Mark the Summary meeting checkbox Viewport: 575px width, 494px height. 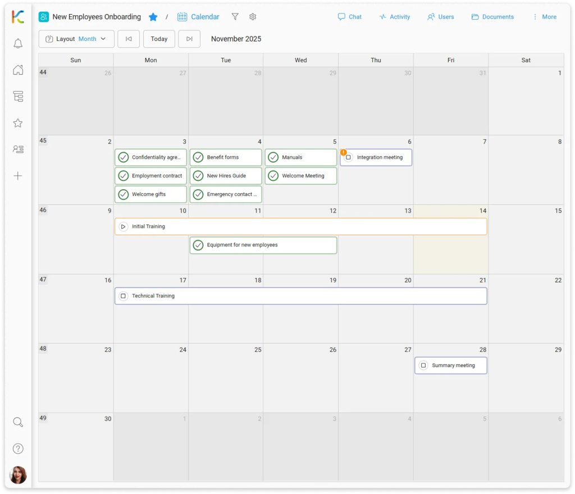click(423, 365)
